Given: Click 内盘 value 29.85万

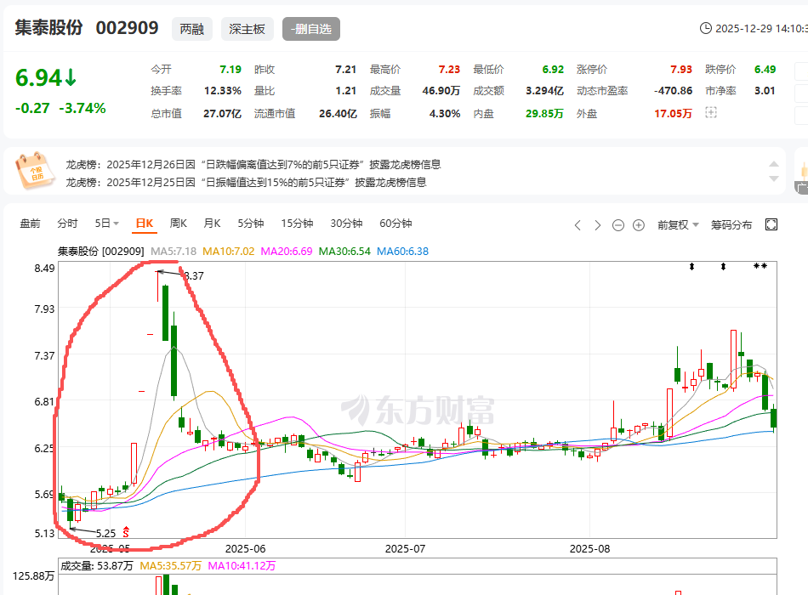Looking at the screenshot, I should 544,113.
